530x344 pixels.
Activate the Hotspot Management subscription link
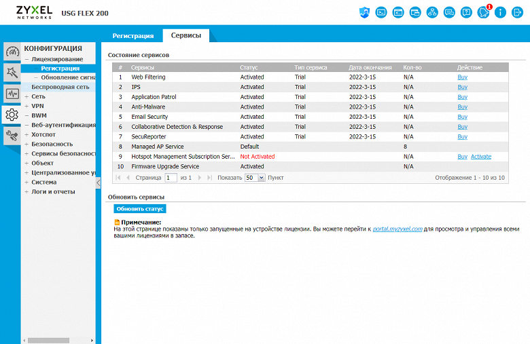click(x=480, y=157)
